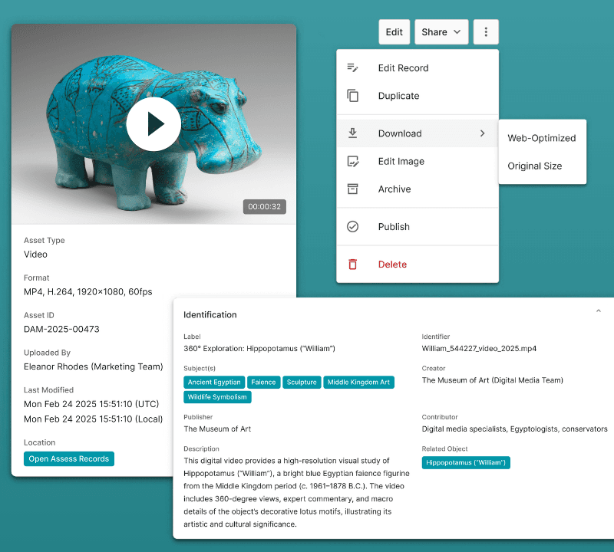Open Assess Records
The height and width of the screenshot is (552, 614).
[68, 458]
